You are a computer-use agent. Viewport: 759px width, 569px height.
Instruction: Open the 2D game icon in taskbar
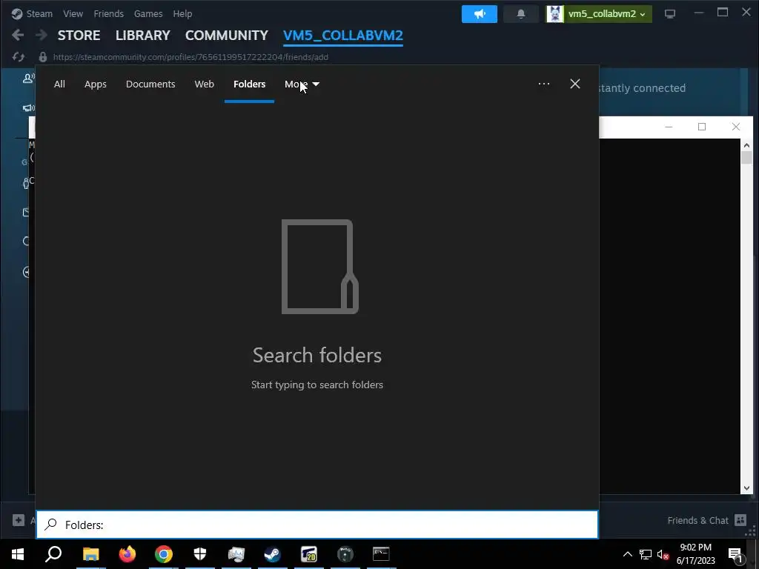[309, 554]
